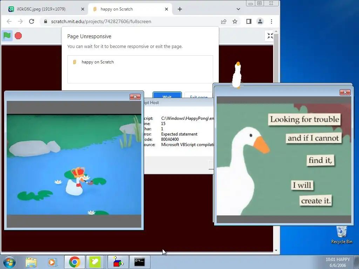Close the Chrome window
This screenshot has width=359, height=269.
(271, 4)
